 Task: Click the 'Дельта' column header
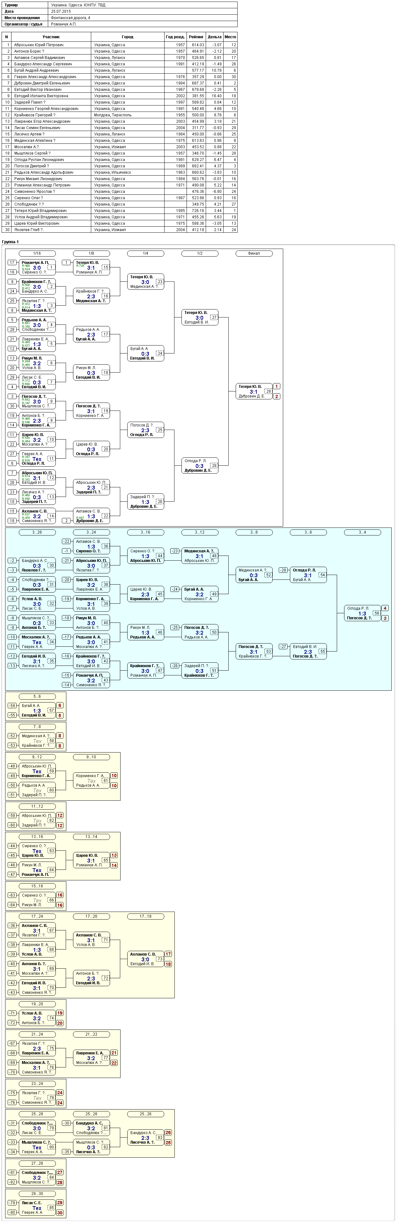[215, 37]
